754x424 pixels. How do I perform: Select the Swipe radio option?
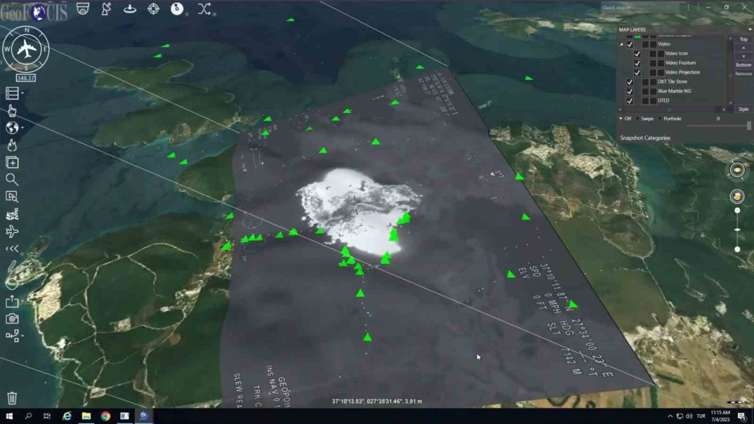(637, 119)
